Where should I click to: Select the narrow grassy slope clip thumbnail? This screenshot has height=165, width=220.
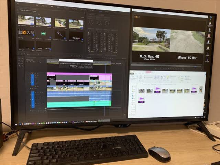[60, 23]
